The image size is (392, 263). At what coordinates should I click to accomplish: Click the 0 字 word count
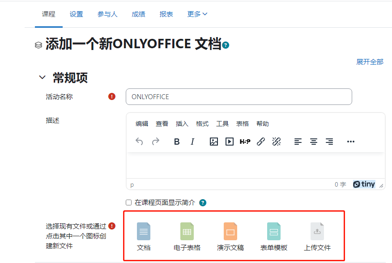pos(340,184)
